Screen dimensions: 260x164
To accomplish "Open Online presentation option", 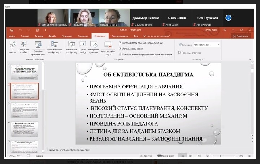I will [38, 48].
